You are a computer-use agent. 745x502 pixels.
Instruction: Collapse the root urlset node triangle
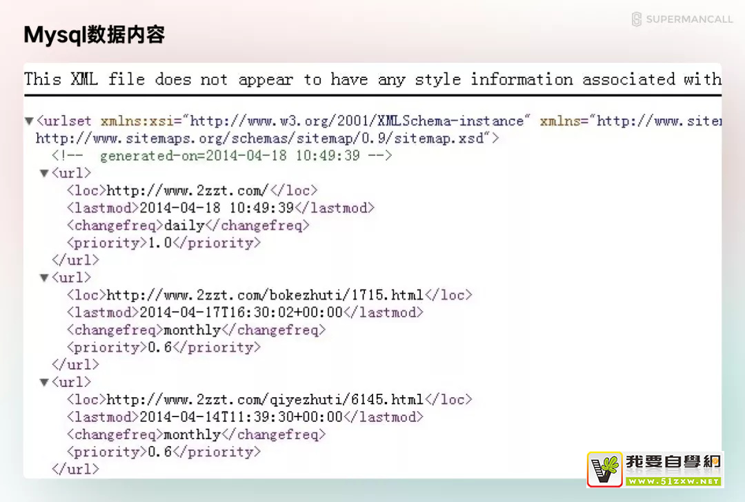pyautogui.click(x=29, y=121)
